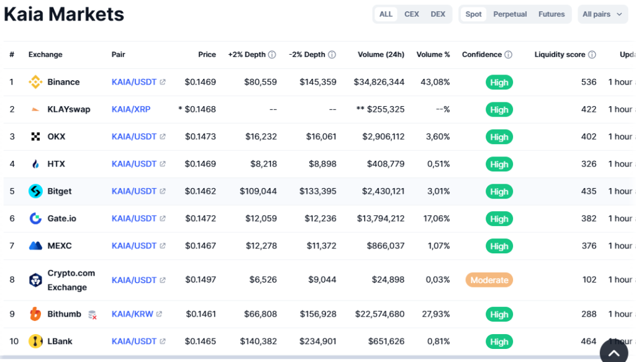Click Gate.io 24h volume $13,794,212
This screenshot has width=636, height=362.
point(381,219)
